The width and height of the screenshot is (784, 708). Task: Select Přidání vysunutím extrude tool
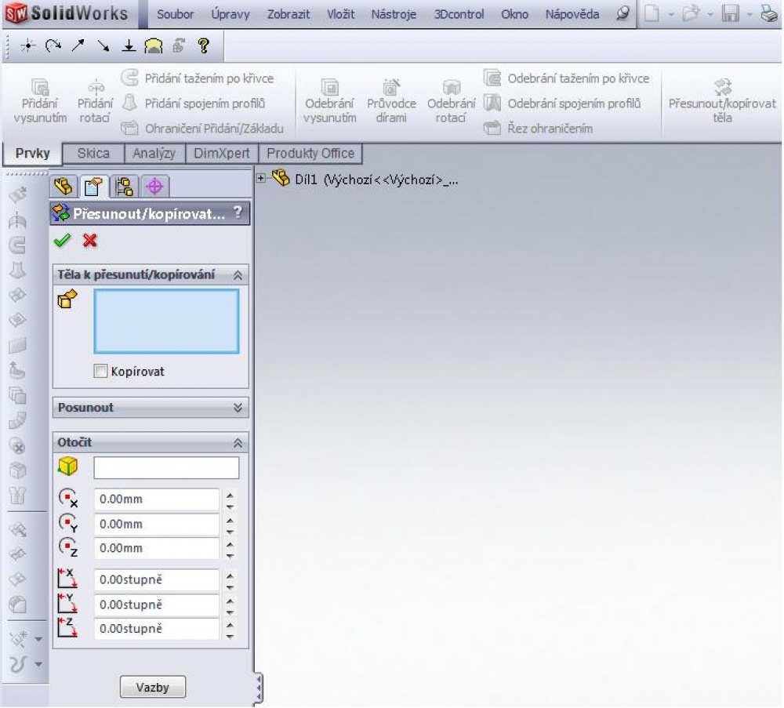[40, 101]
